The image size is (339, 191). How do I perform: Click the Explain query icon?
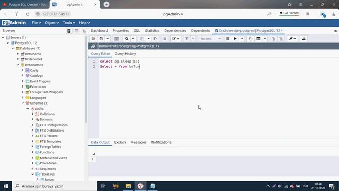[251, 39]
